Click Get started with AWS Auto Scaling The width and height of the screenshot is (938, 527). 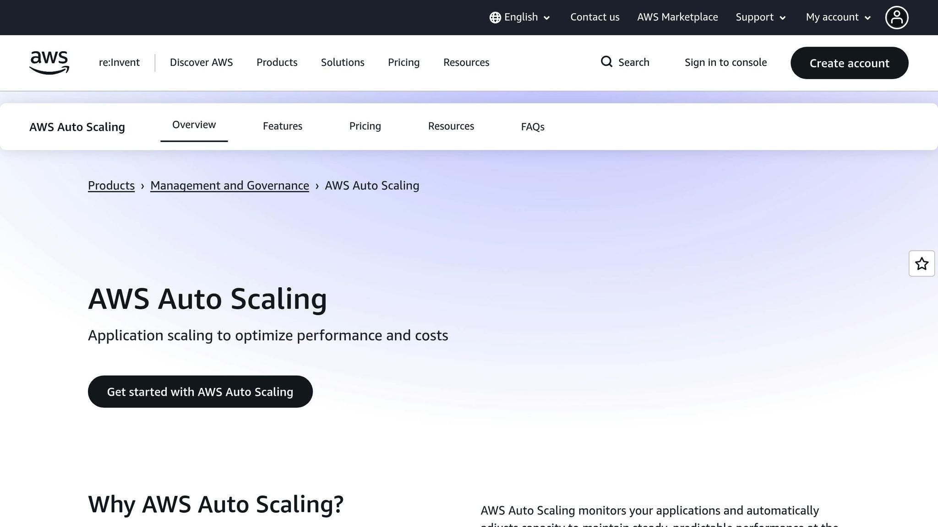coord(200,392)
